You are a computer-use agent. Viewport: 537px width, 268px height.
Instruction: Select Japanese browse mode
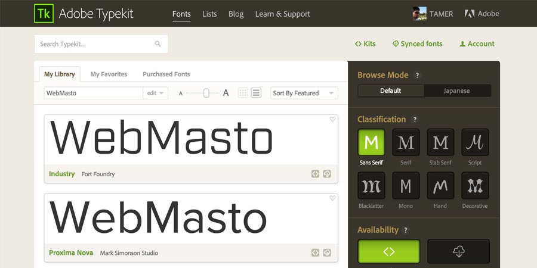[457, 91]
